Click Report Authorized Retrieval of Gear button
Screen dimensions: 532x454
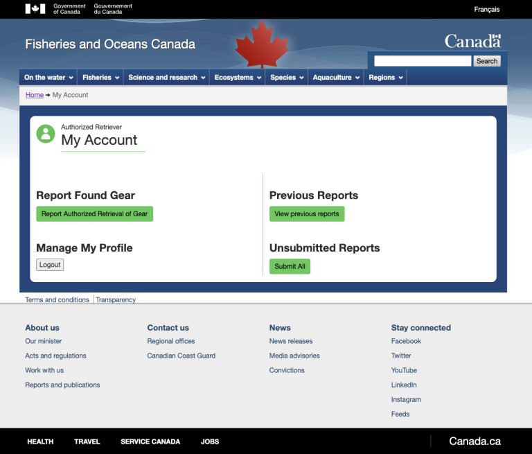[x=94, y=214]
